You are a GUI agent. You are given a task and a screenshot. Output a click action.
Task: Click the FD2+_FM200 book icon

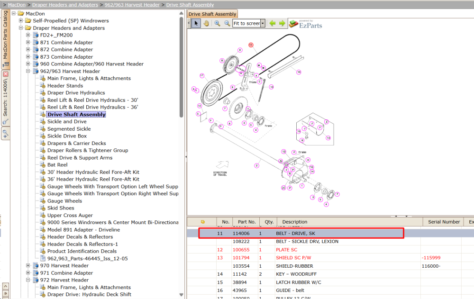tap(36, 35)
